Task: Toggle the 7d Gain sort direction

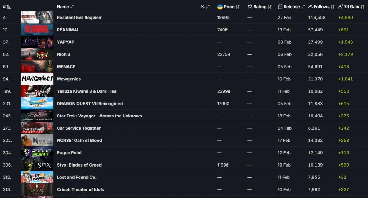Action: click(x=363, y=6)
